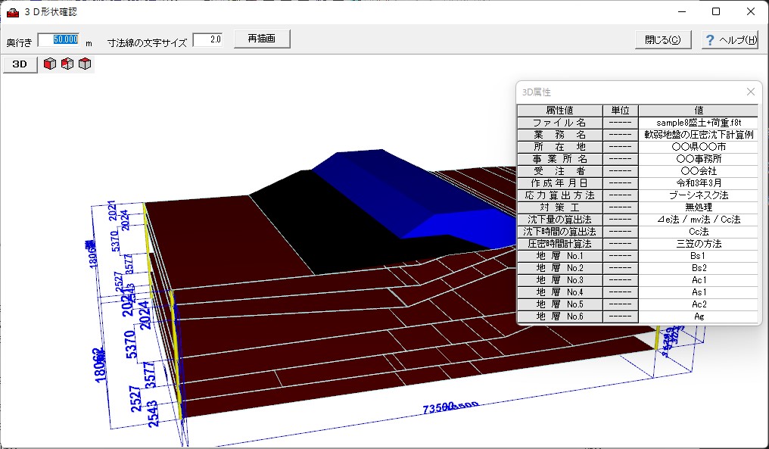This screenshot has width=769, height=449.
Task: Click the 単位 column header
Action: (x=620, y=111)
